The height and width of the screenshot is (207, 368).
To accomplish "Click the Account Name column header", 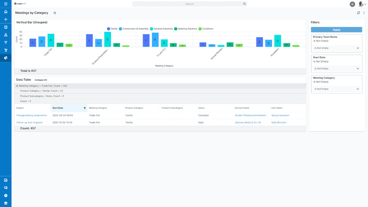I will point(242,108).
